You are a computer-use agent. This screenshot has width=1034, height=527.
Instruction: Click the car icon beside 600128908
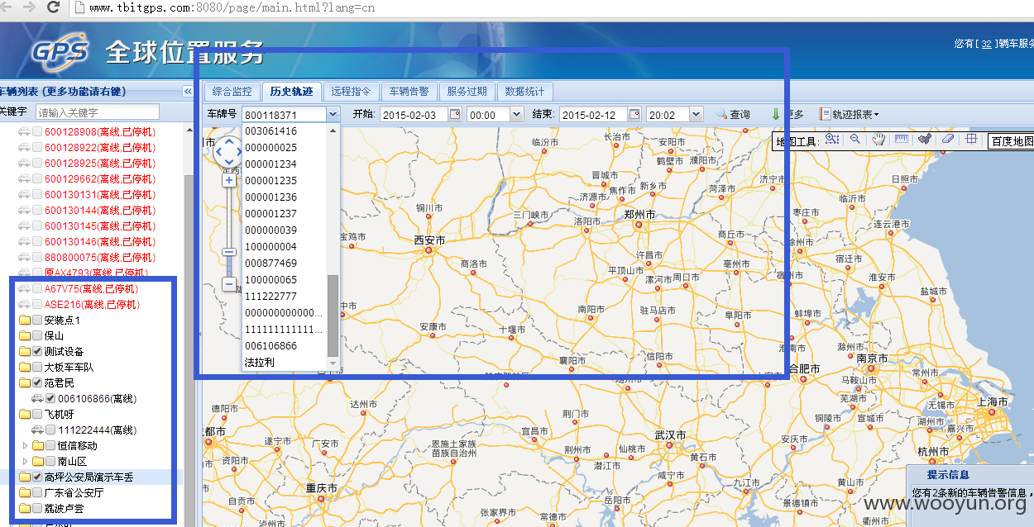coord(24,131)
